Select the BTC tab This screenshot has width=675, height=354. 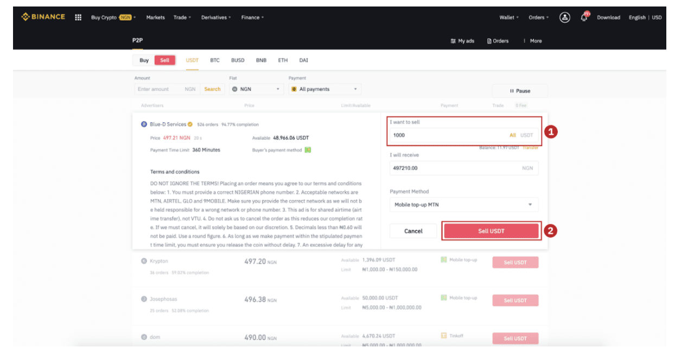click(x=215, y=60)
